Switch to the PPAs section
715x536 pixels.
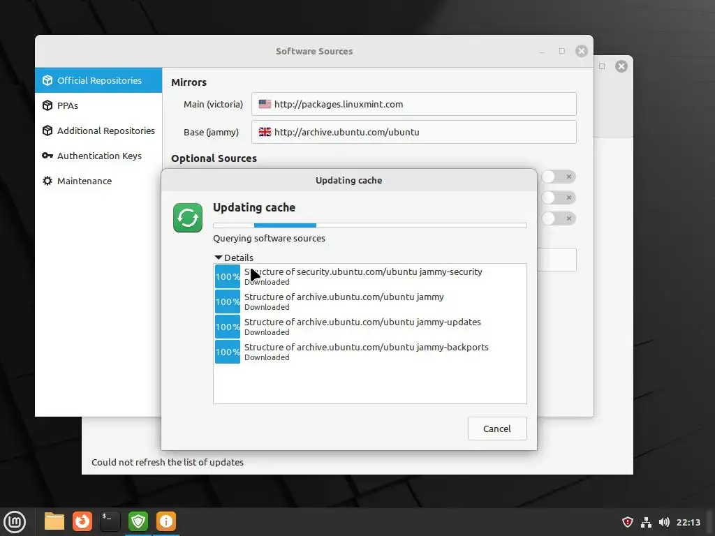tap(98, 105)
